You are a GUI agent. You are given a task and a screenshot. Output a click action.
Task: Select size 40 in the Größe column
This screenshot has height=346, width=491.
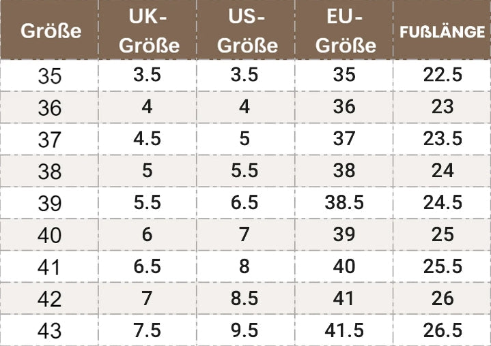point(49,236)
